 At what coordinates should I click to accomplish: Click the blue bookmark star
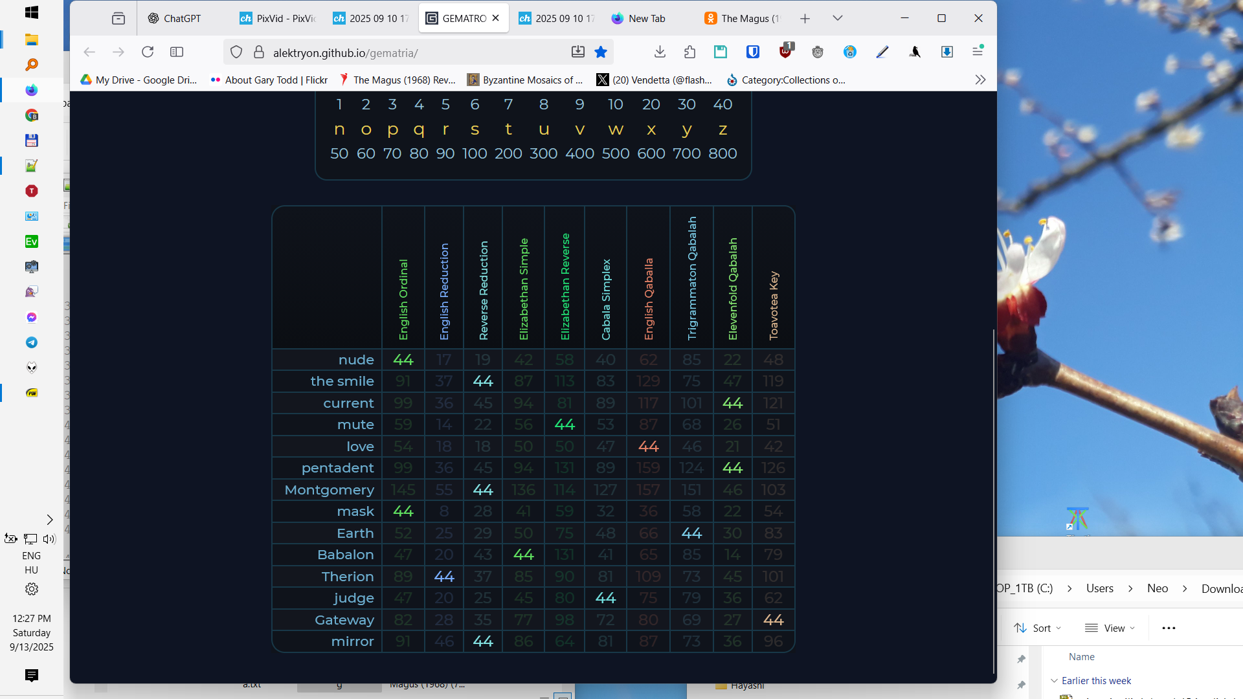pos(601,52)
